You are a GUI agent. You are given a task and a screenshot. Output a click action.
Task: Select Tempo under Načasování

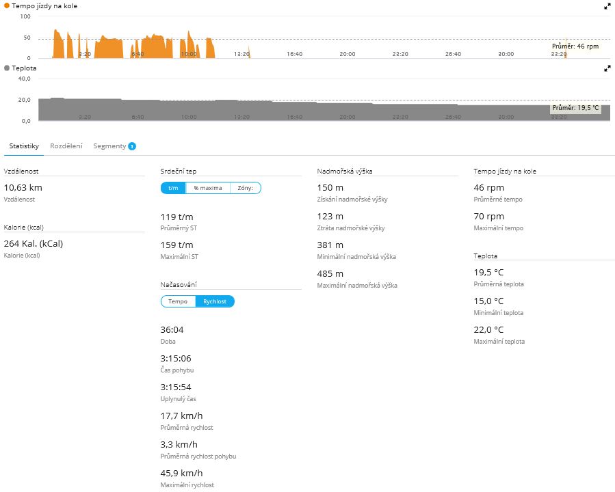178,301
